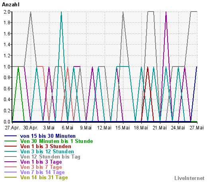Click the 'Anzahl' axis title

coord(11,5)
